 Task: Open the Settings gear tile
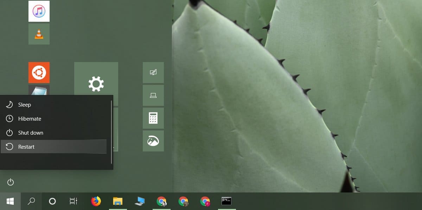click(x=96, y=84)
